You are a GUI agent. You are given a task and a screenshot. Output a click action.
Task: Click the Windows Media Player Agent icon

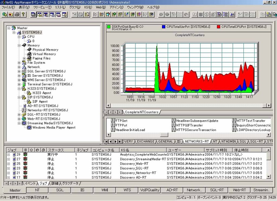(x=29, y=127)
